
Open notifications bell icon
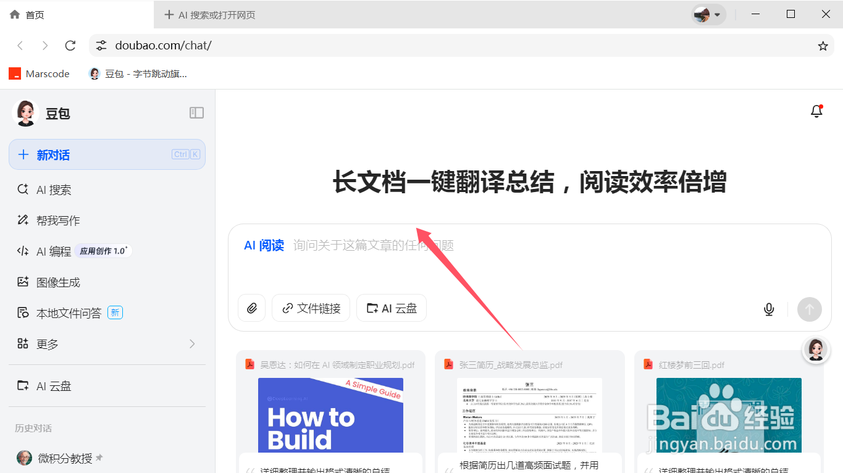tap(816, 111)
